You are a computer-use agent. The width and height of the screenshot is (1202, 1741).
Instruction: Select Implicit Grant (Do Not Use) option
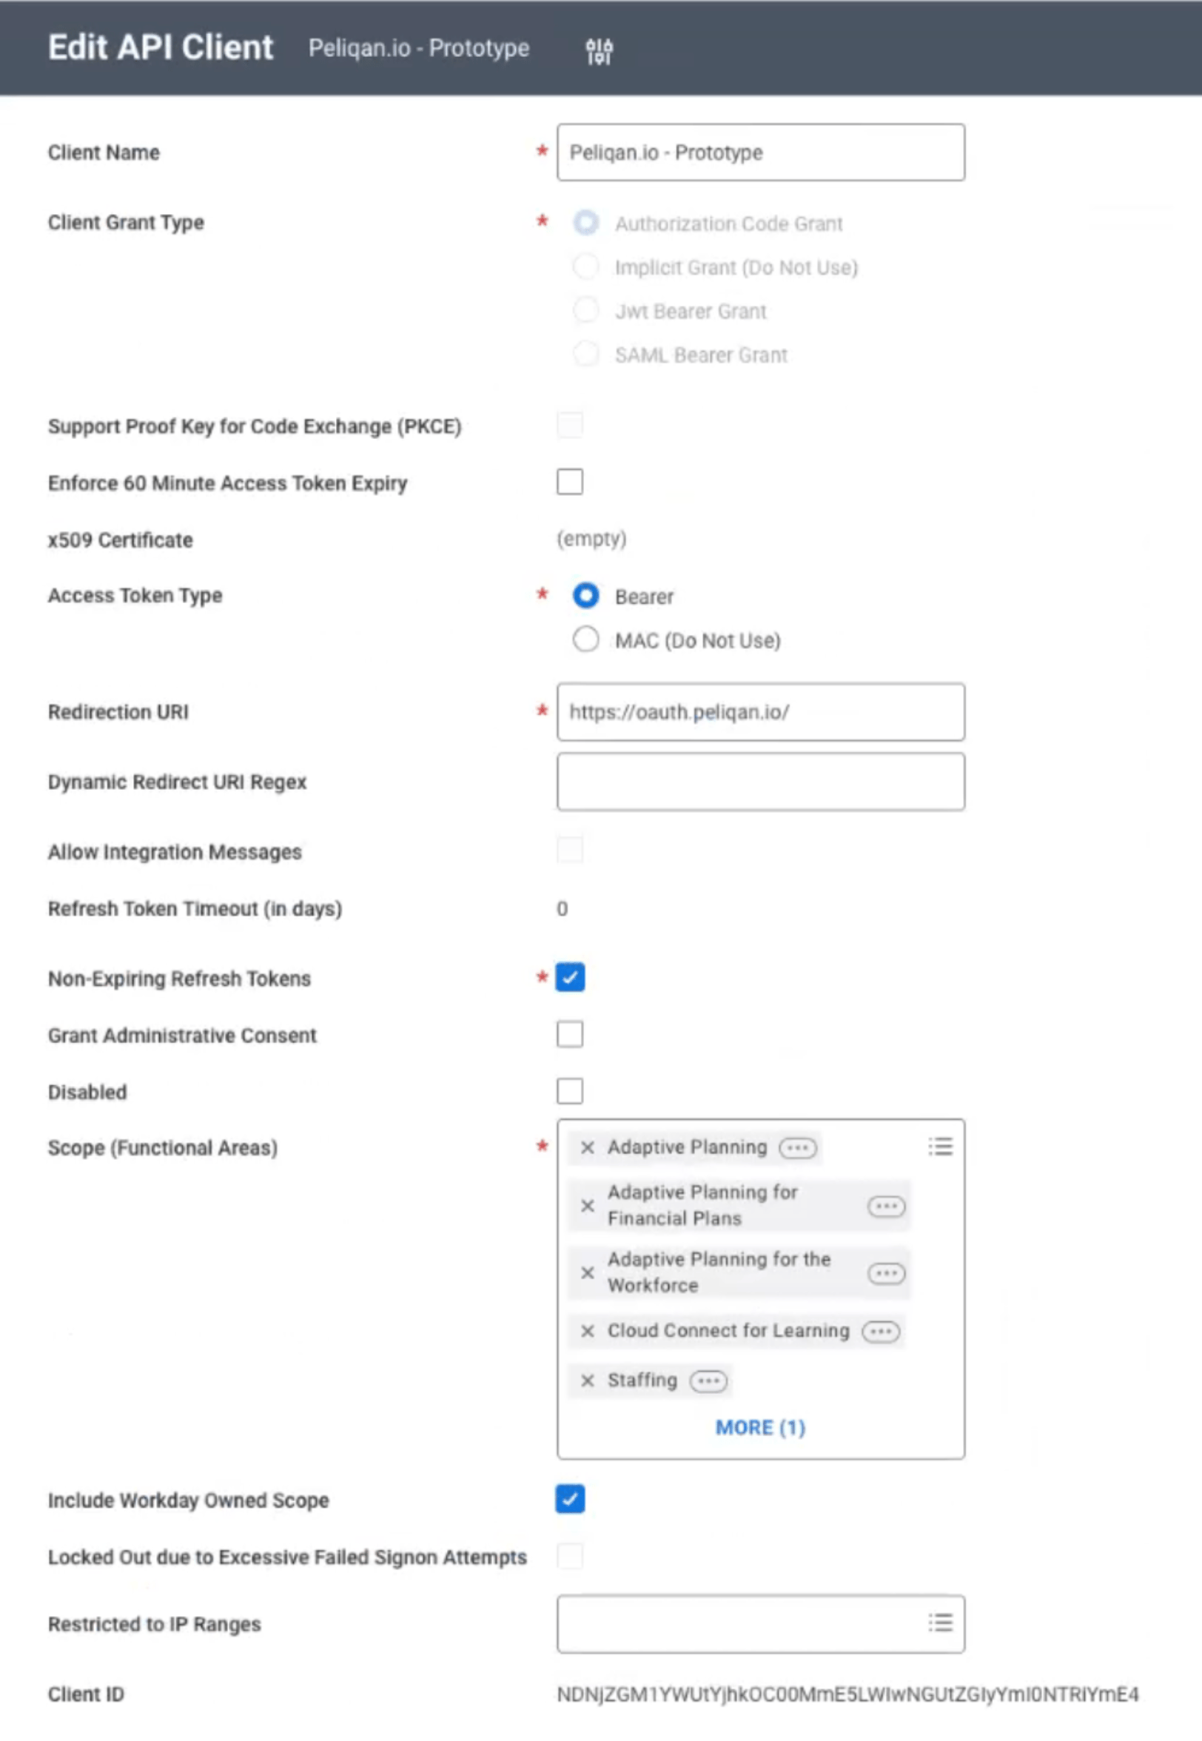pyautogui.click(x=585, y=266)
